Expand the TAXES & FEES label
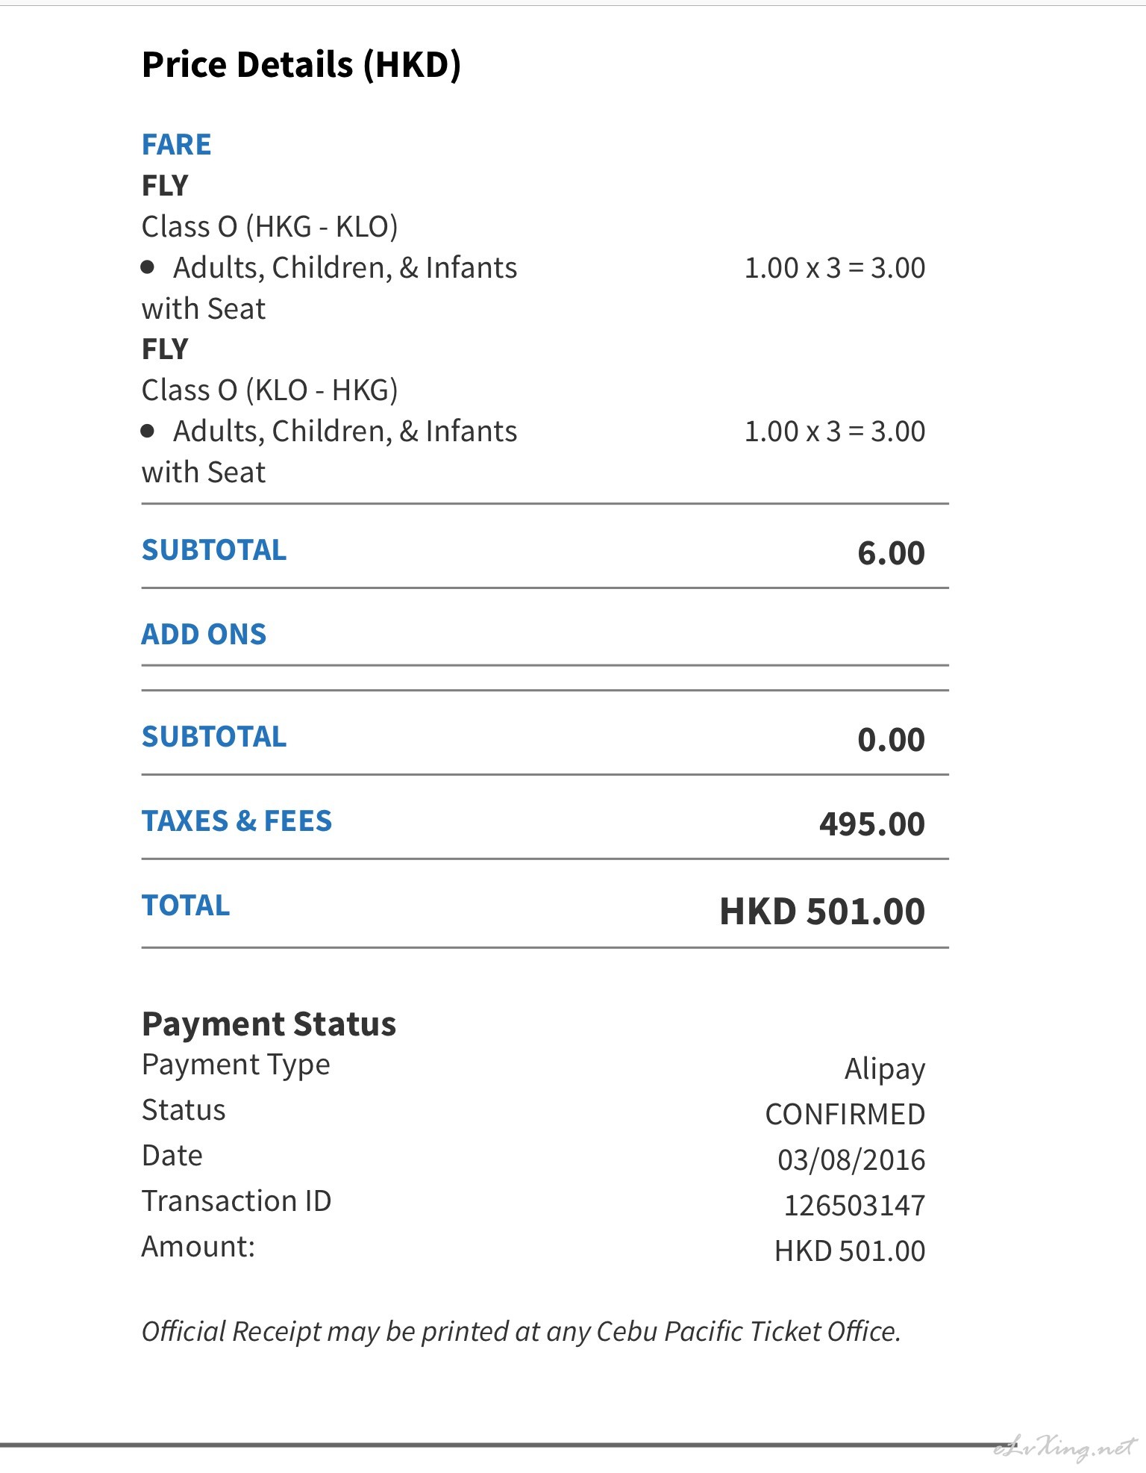The height and width of the screenshot is (1473, 1146). pyautogui.click(x=237, y=821)
